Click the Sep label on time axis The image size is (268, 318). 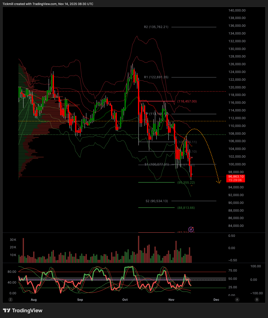coord(80,300)
